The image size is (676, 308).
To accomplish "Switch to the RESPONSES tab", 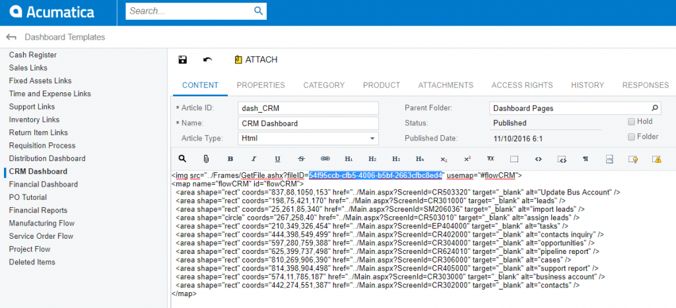I will tap(646, 85).
